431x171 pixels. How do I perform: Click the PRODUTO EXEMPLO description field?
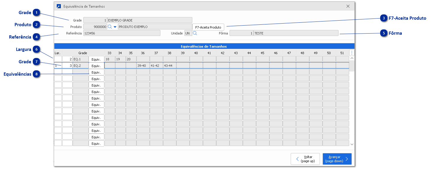tap(155, 27)
